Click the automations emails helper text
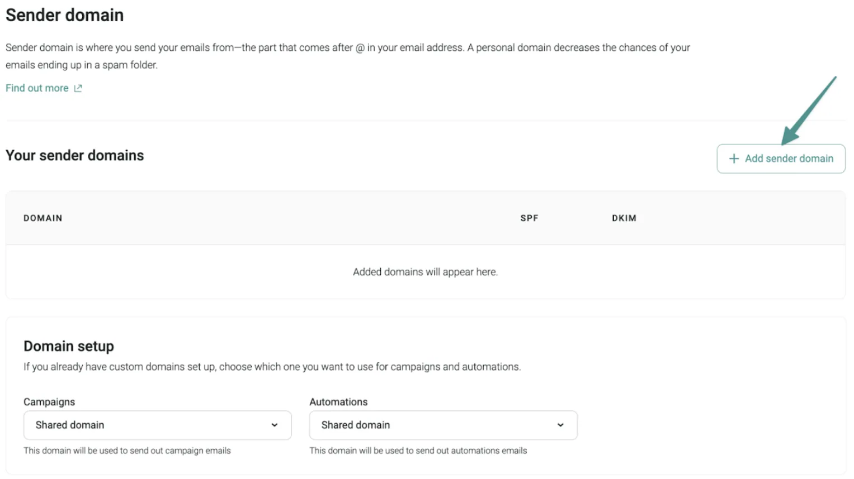 [x=418, y=451]
